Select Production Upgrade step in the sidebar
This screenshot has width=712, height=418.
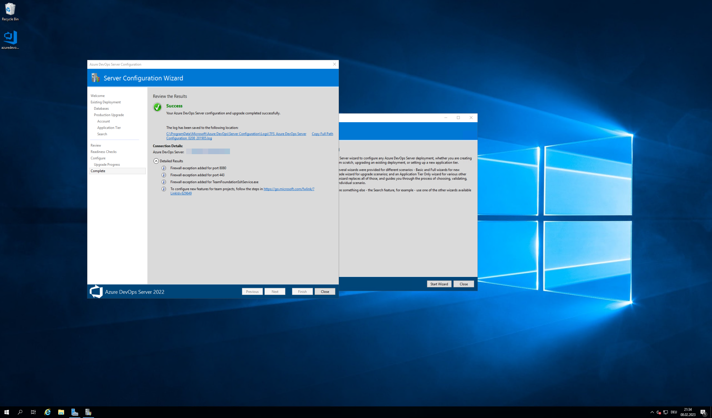[x=109, y=115]
